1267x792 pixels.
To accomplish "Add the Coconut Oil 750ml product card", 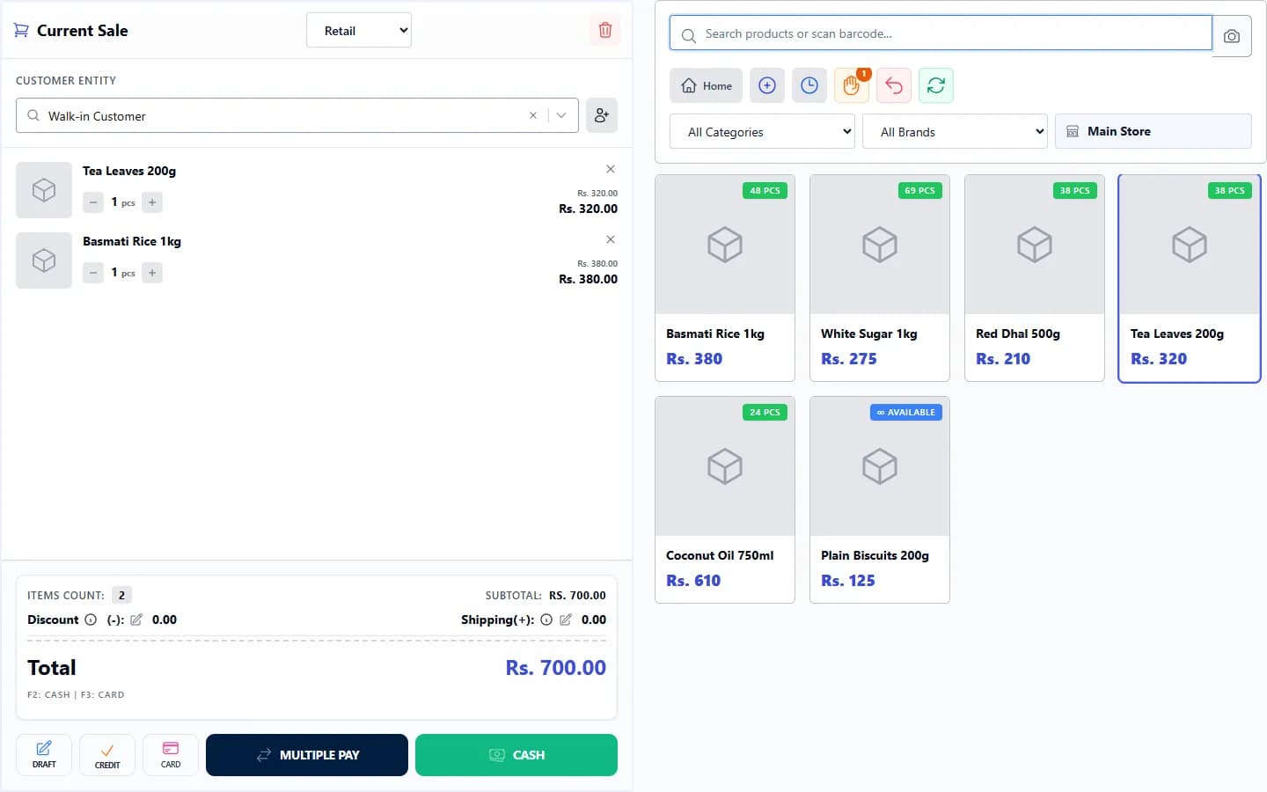I will [725, 500].
